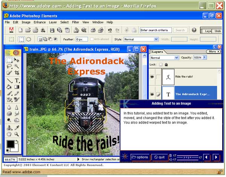Viewport: 226px width, 177px height.
Task: Select the Blur tool
Action: click(9, 107)
